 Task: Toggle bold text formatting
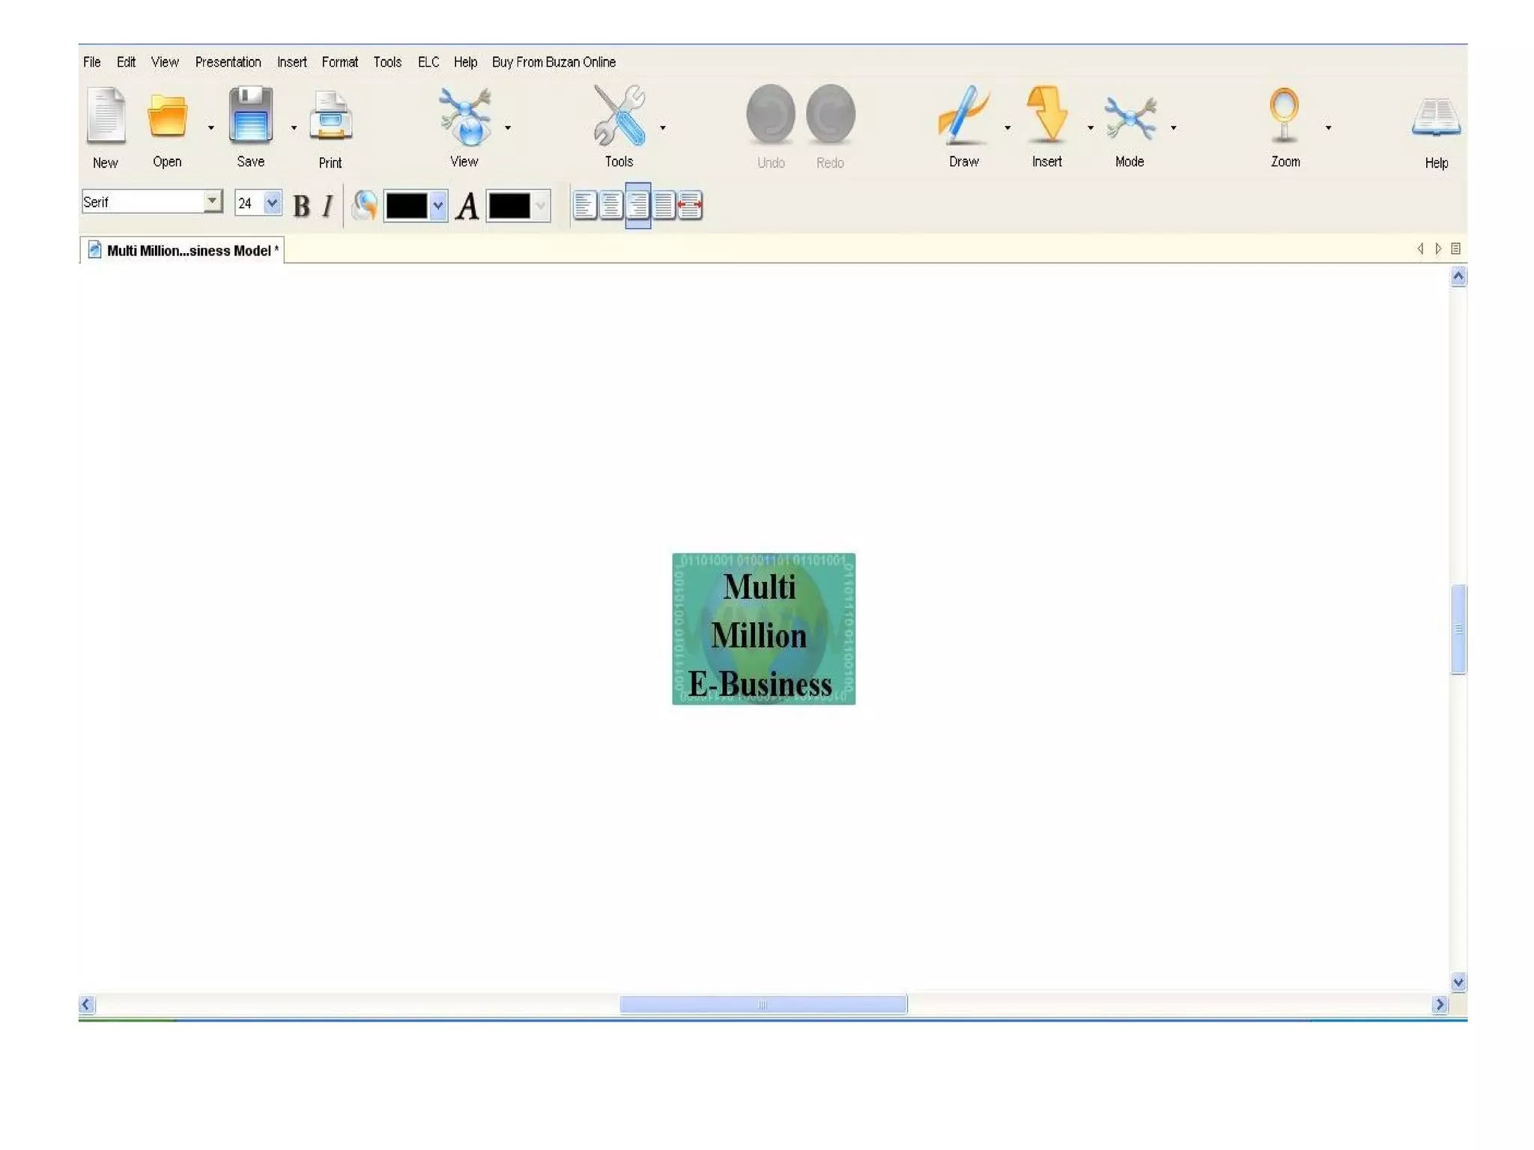(x=301, y=206)
